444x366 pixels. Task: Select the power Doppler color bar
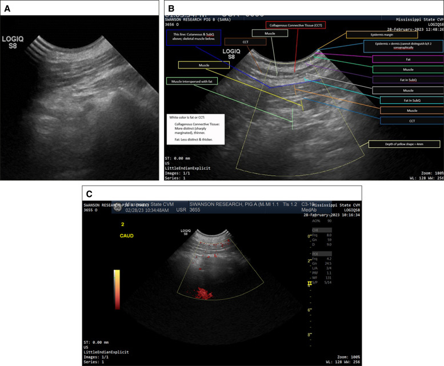[x=117, y=289]
